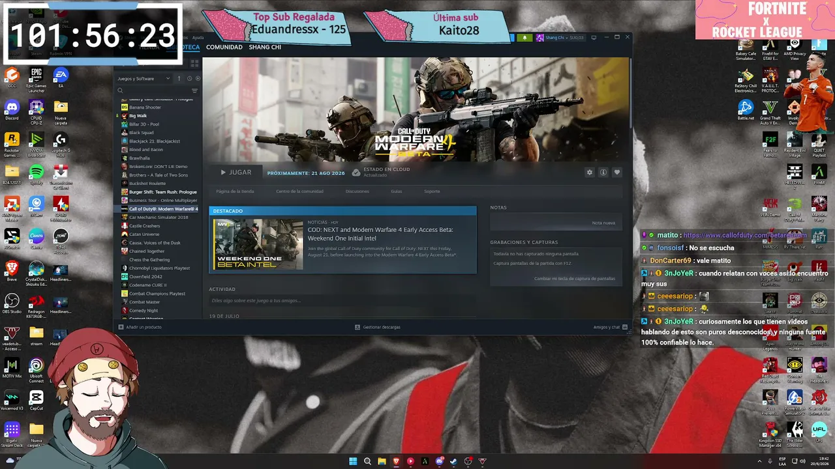Screen dimensions: 835x469
Task: Open taskbar Search
Action: pos(367,461)
